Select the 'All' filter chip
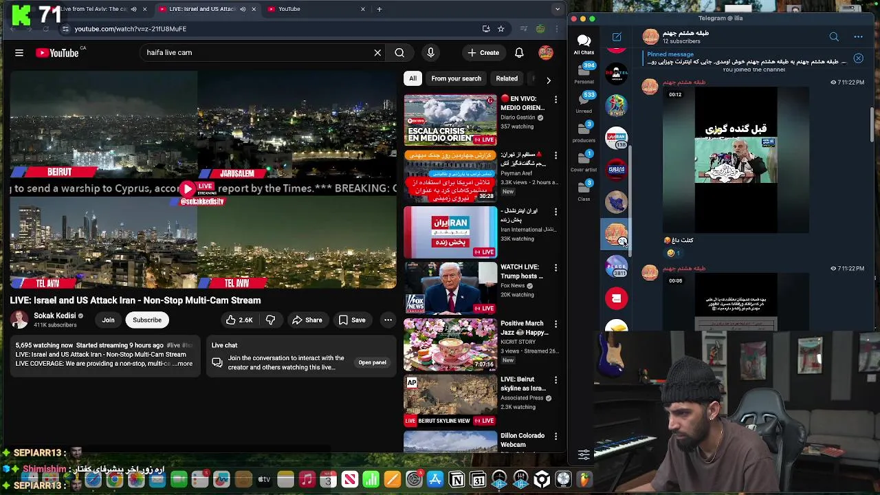 (413, 78)
